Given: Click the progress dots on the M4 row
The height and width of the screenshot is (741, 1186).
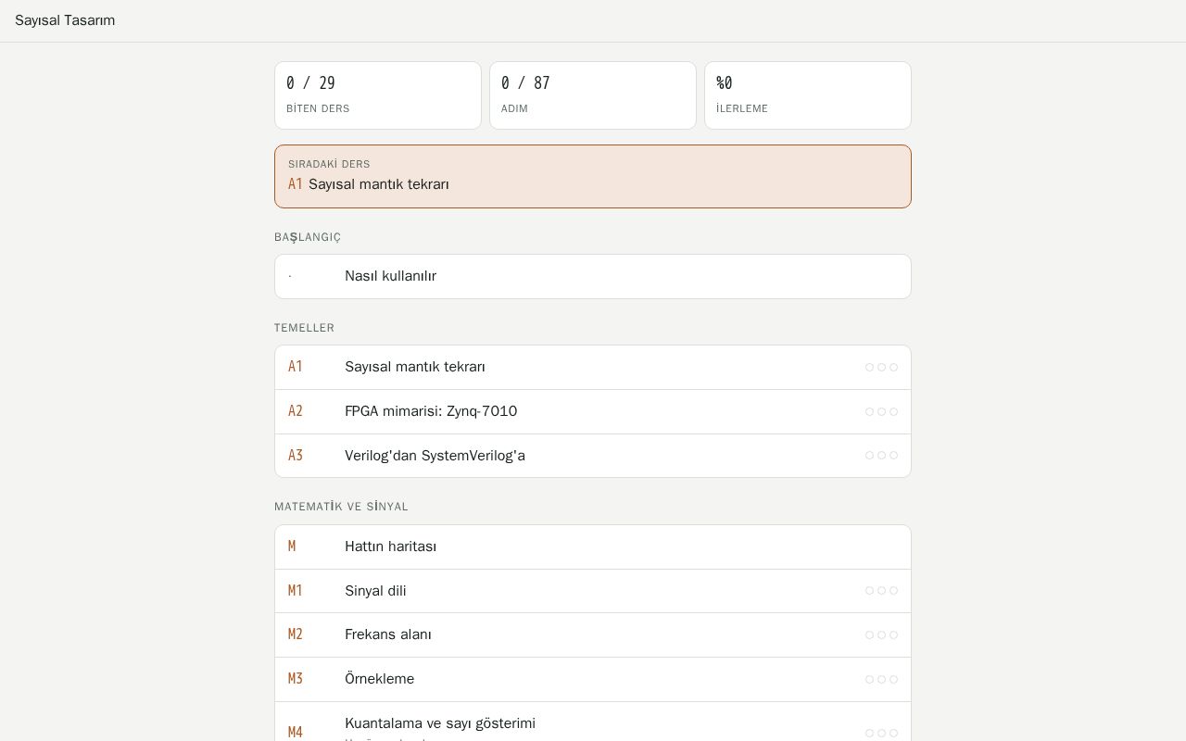Looking at the screenshot, I should [881, 733].
